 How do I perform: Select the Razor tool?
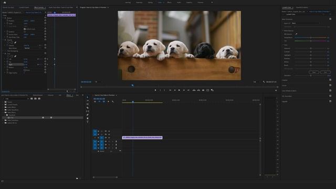[88, 108]
